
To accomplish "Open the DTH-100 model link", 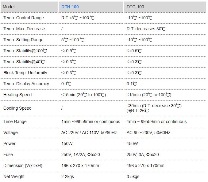I will (x=70, y=7).
